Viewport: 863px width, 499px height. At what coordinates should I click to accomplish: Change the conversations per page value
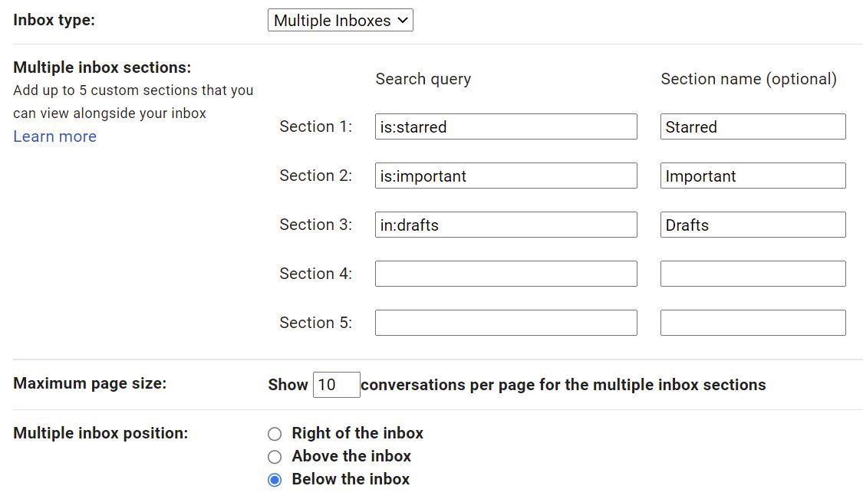[x=337, y=385]
